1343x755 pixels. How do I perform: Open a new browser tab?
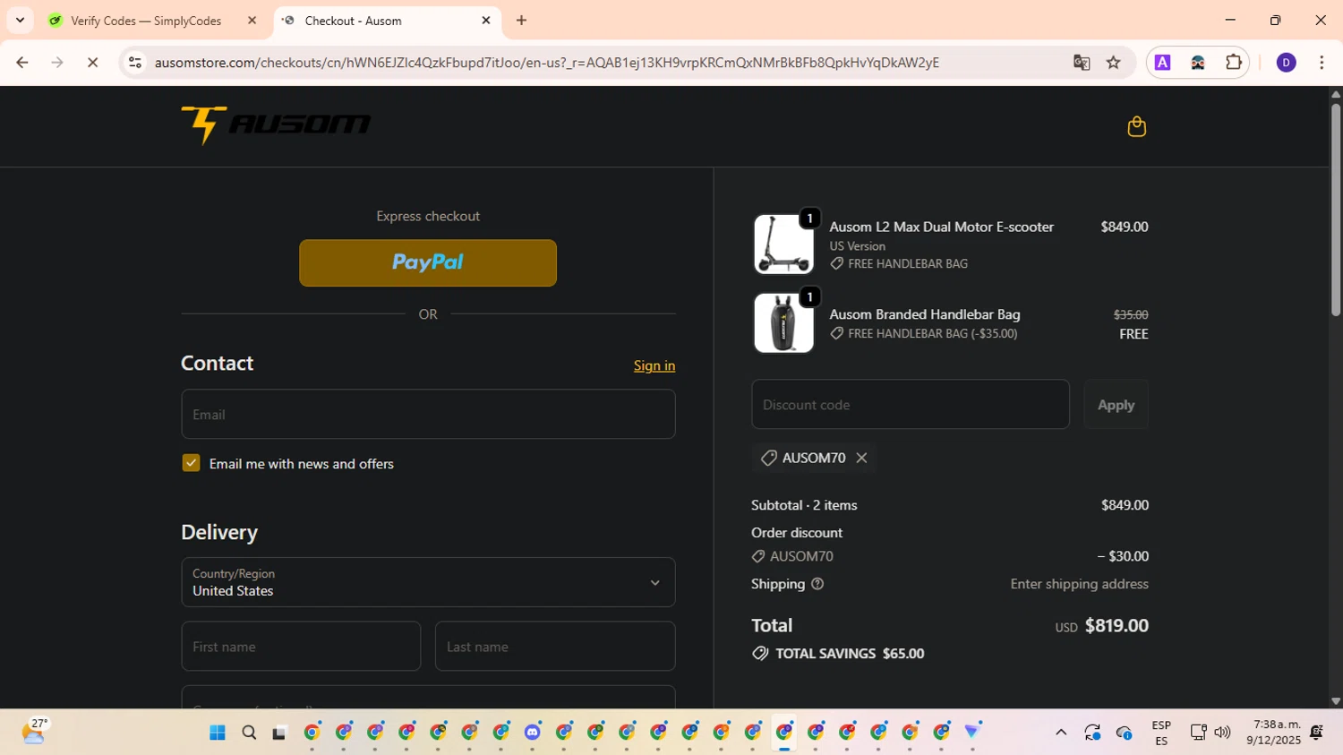pyautogui.click(x=521, y=21)
